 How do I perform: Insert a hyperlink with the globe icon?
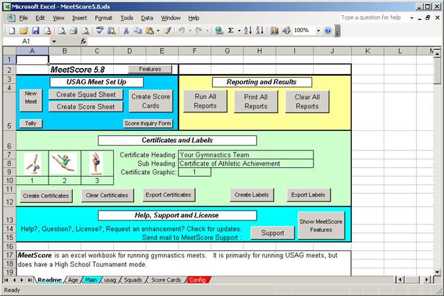coord(219,31)
